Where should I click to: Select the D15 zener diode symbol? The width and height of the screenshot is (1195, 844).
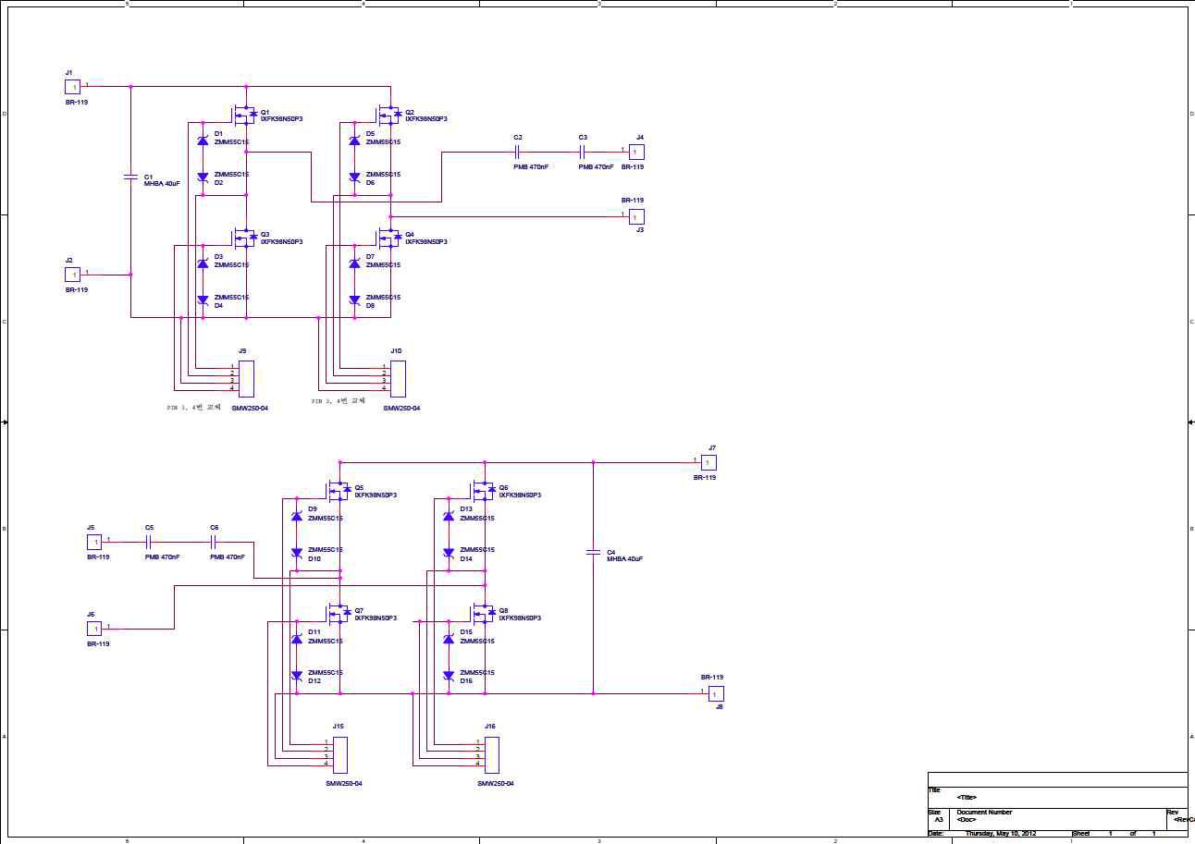pos(449,639)
